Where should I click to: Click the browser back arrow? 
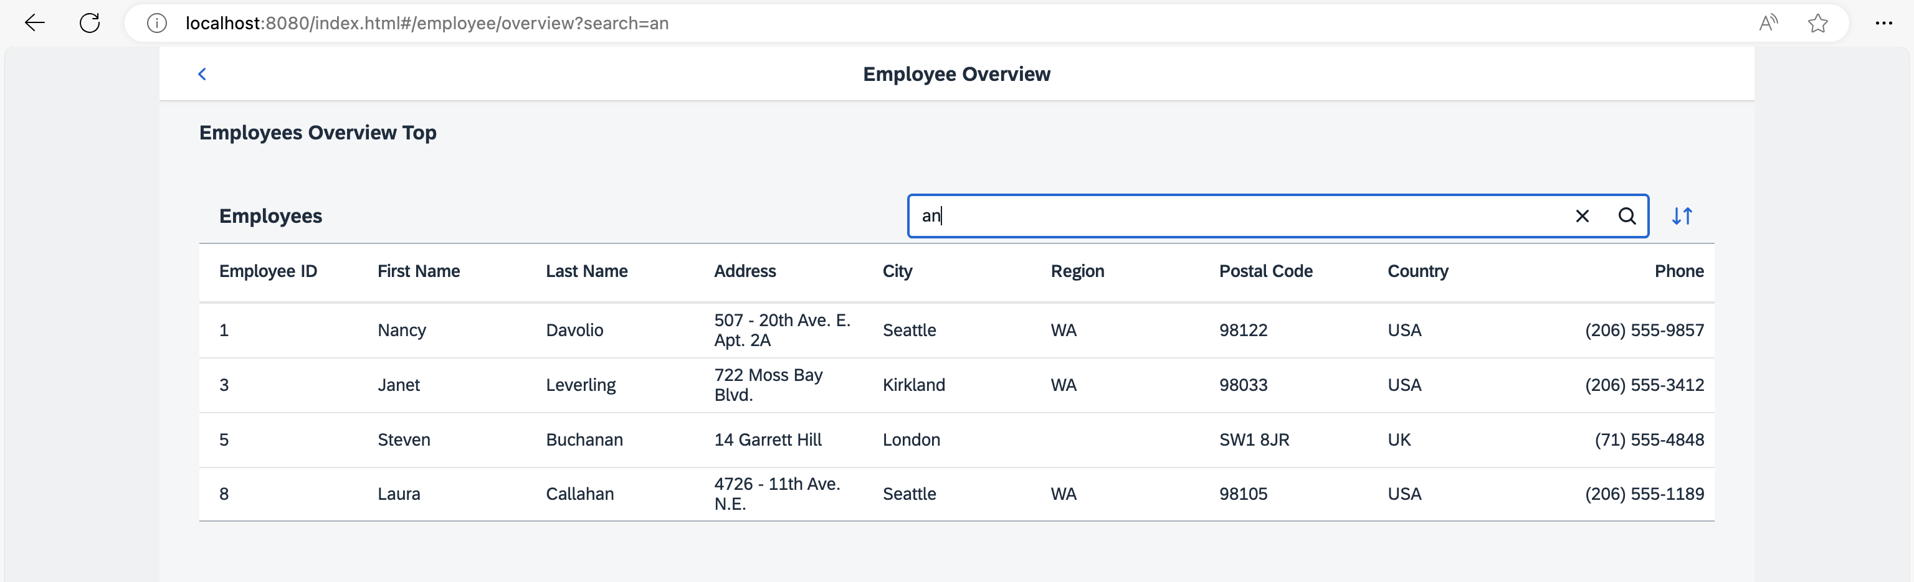[x=35, y=23]
